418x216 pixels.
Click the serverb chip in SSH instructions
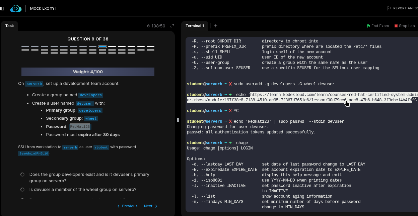[70, 147]
